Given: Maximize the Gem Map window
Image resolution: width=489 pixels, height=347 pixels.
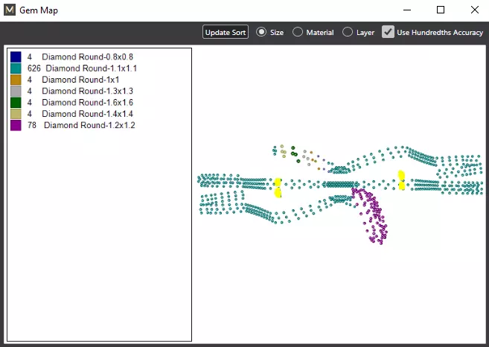Looking at the screenshot, I should [441, 10].
